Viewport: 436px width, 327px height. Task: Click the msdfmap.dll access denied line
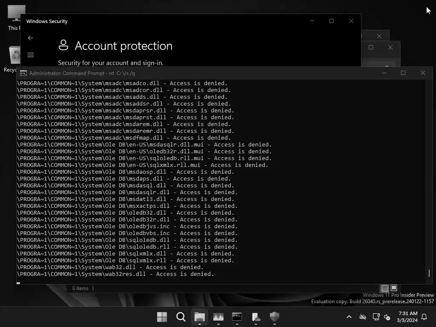(124, 138)
